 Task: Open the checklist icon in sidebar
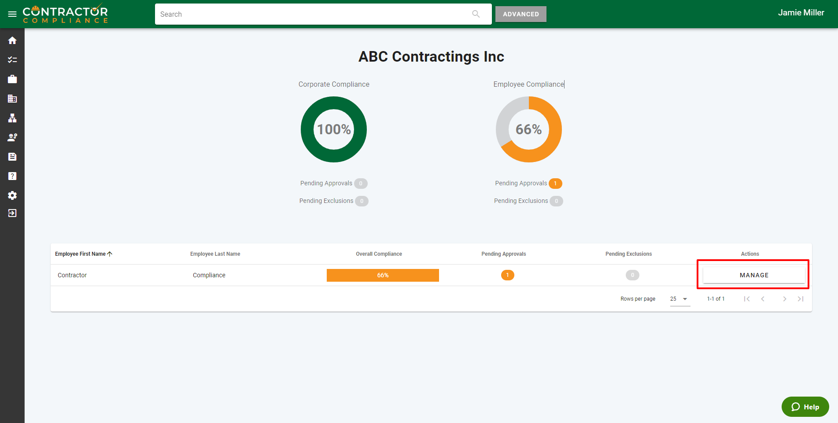[12, 60]
